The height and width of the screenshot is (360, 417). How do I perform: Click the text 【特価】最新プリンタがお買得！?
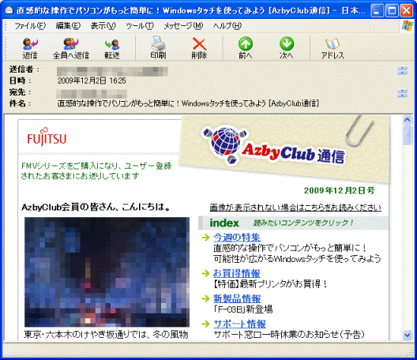(270, 284)
